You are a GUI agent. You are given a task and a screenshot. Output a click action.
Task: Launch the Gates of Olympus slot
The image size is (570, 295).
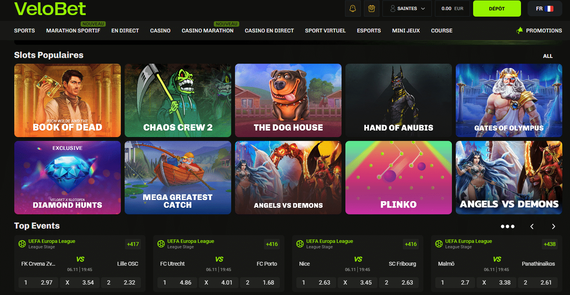pos(509,100)
